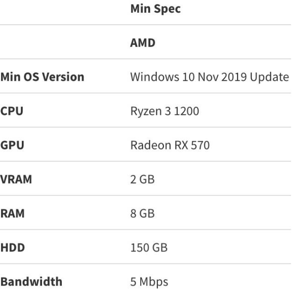
Task: Select the Min OS Version row label
Action: (x=42, y=77)
